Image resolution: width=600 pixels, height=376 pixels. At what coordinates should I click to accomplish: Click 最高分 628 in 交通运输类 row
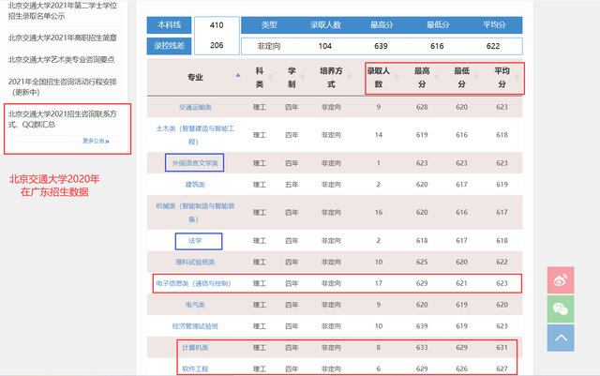click(422, 107)
